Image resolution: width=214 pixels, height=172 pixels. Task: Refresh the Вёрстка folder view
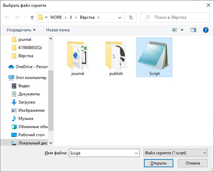point(131,17)
